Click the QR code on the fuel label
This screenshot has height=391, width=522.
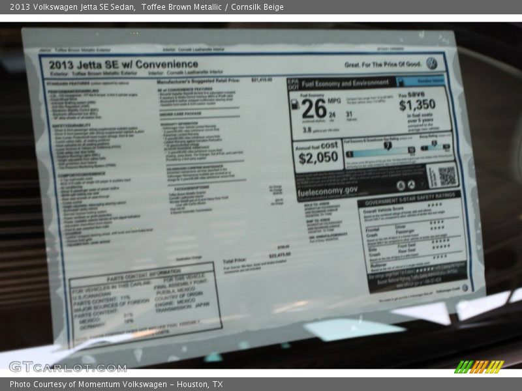pyautogui.click(x=446, y=175)
